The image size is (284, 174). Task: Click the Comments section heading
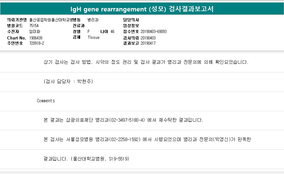(46, 101)
